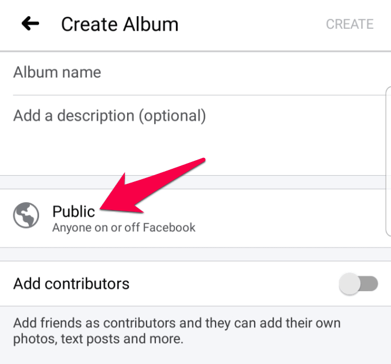The height and width of the screenshot is (364, 391).
Task: Open the Public audience selector
Action: (x=74, y=211)
